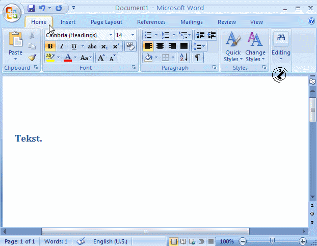Switch to the View tab

pos(256,22)
